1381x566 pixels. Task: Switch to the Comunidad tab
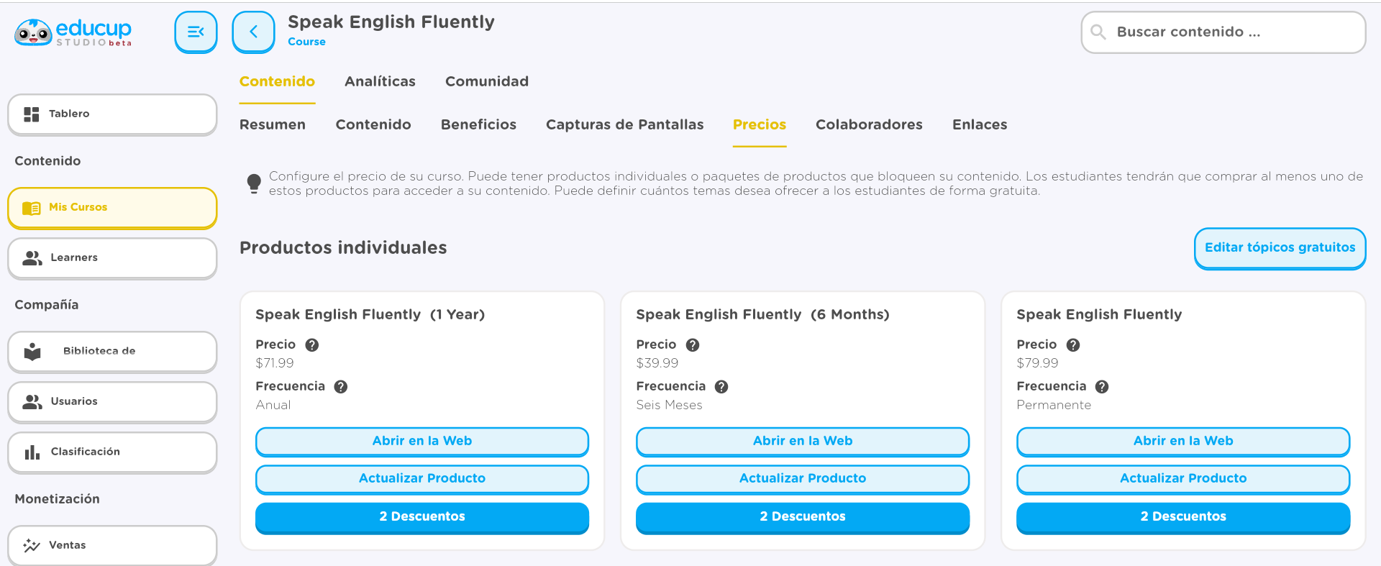pyautogui.click(x=487, y=81)
